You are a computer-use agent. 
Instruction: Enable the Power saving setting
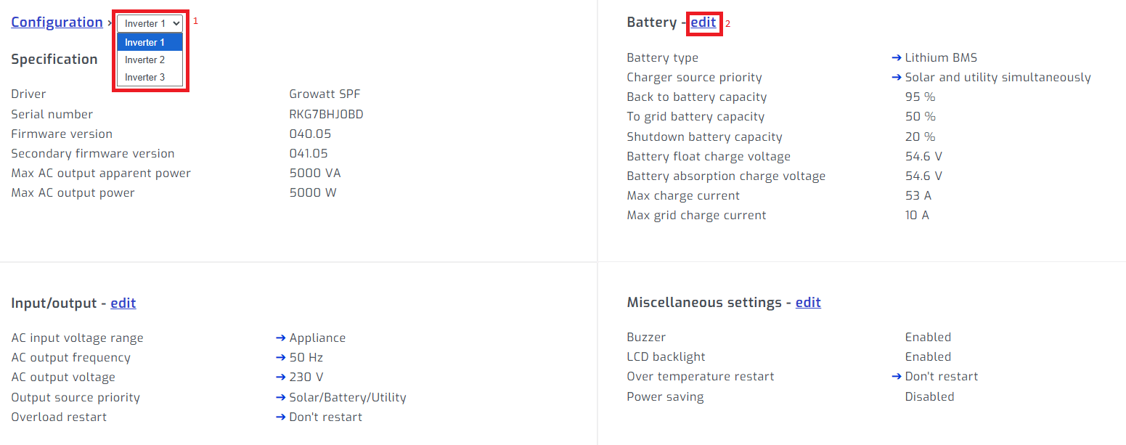929,396
